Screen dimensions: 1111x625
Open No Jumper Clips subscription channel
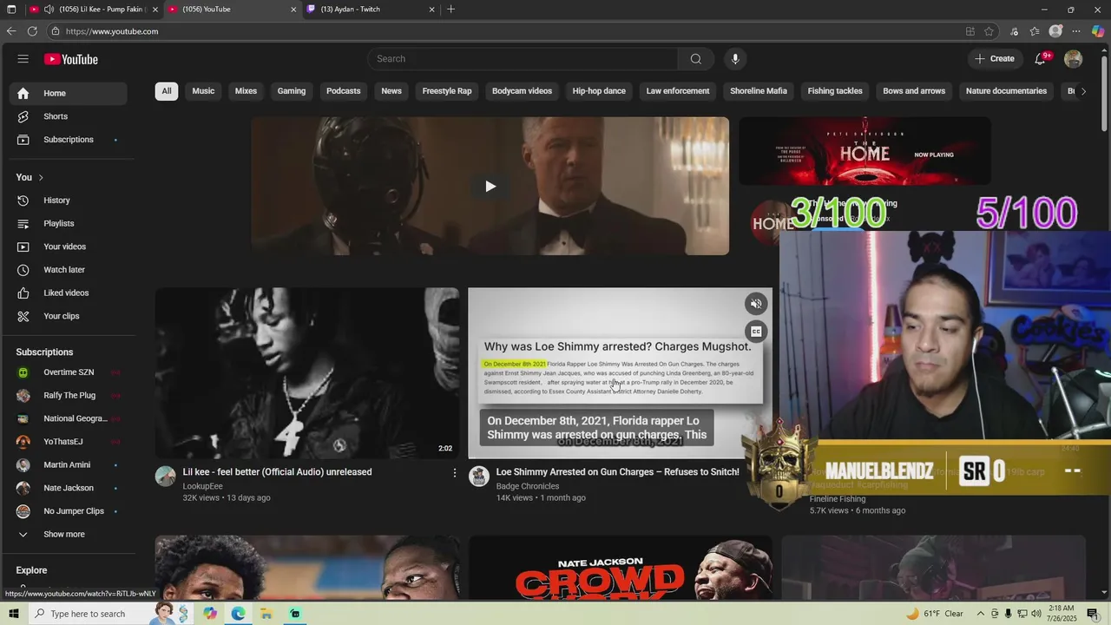pos(69,511)
